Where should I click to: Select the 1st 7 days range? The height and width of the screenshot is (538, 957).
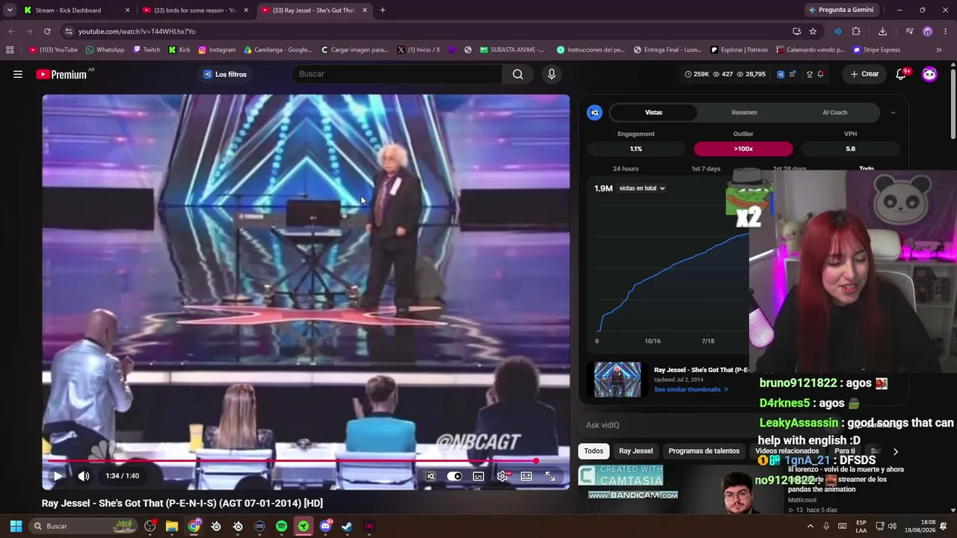pyautogui.click(x=706, y=169)
